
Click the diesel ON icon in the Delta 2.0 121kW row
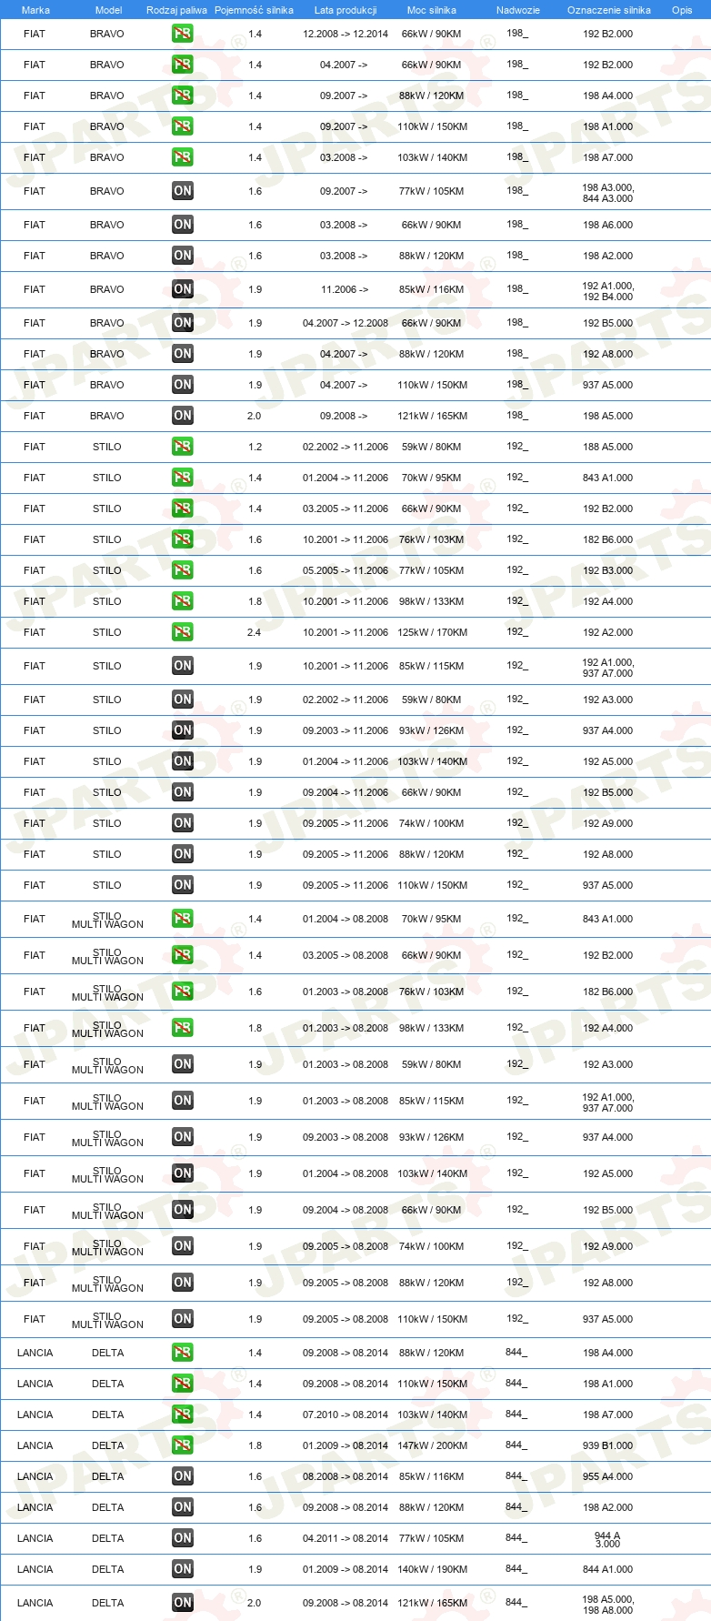183,1603
